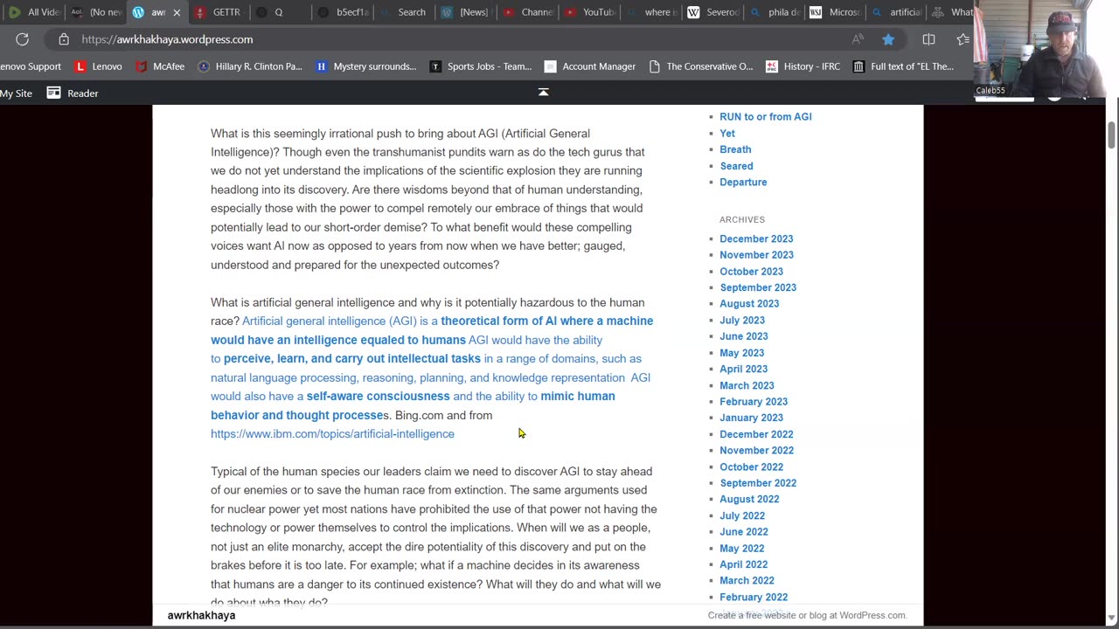This screenshot has height=629, width=1119.
Task: Open Mystery surrounds bookmark
Action: [x=365, y=66]
